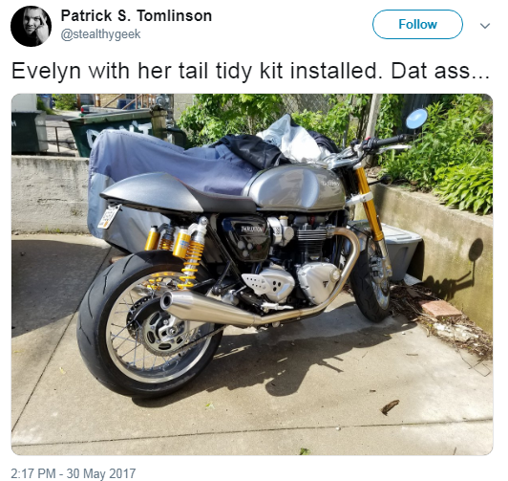Click the round blue bar-end mirror in the photo
Screen dimensions: 508x481
416,119
